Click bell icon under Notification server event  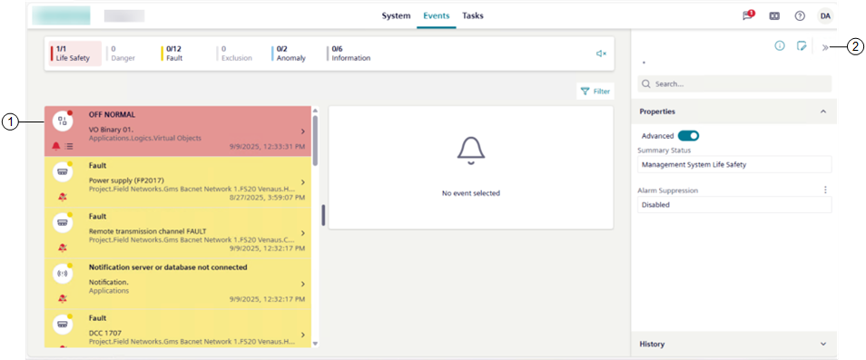click(x=63, y=298)
